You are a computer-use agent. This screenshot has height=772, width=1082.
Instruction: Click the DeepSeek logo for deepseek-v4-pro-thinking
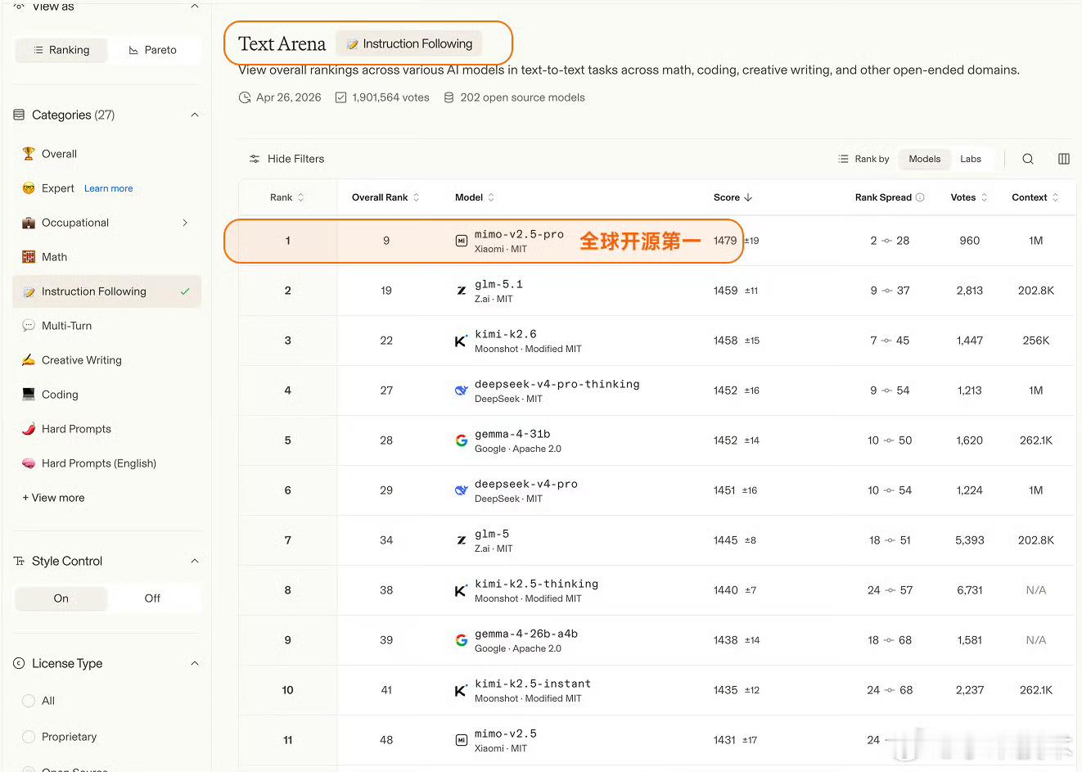pos(462,391)
